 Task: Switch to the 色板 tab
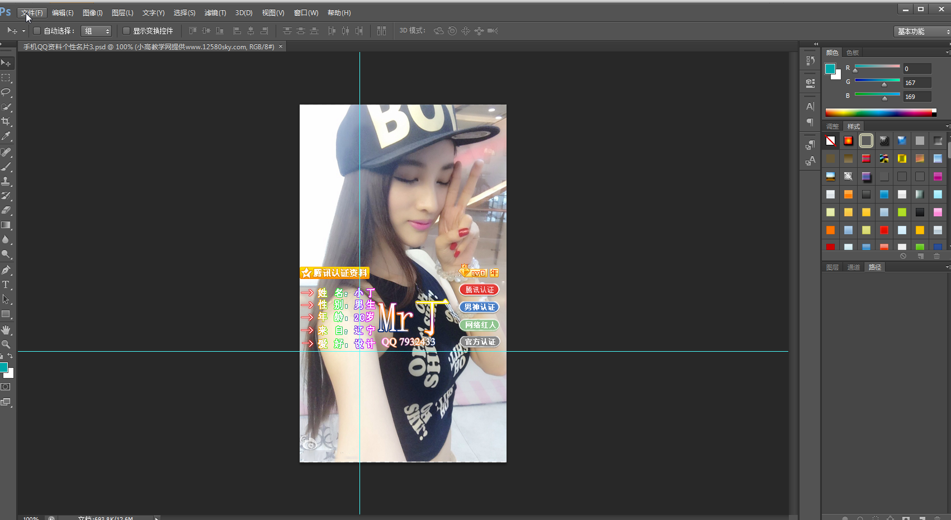tap(853, 53)
